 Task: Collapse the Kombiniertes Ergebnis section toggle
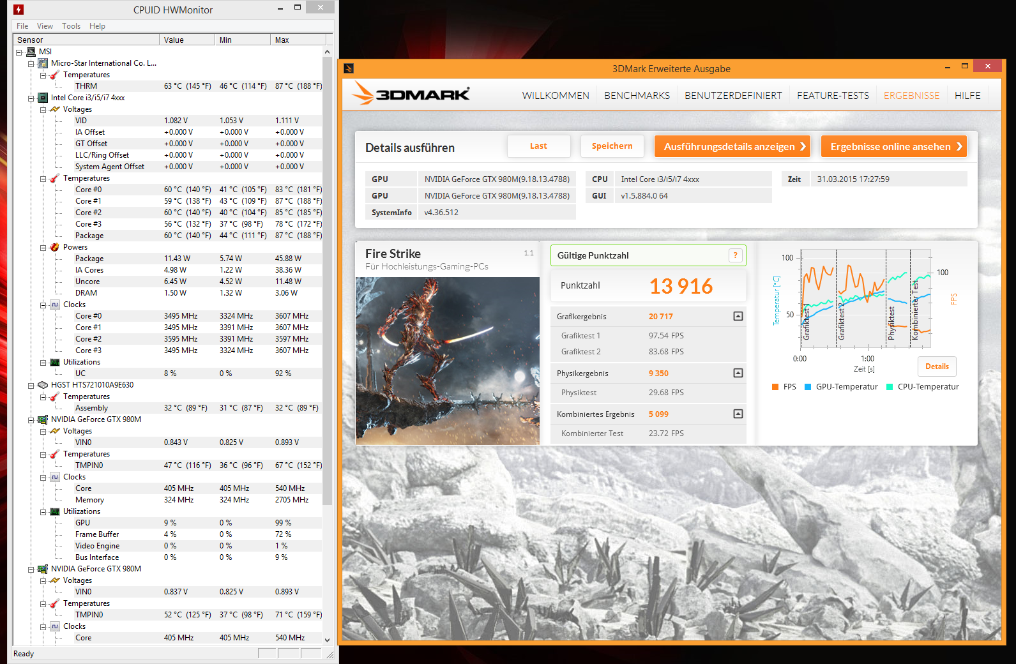tap(738, 414)
